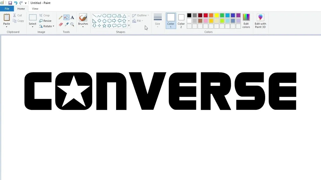Select the Magnifier tool
The height and width of the screenshot is (180, 321).
pos(72,24)
